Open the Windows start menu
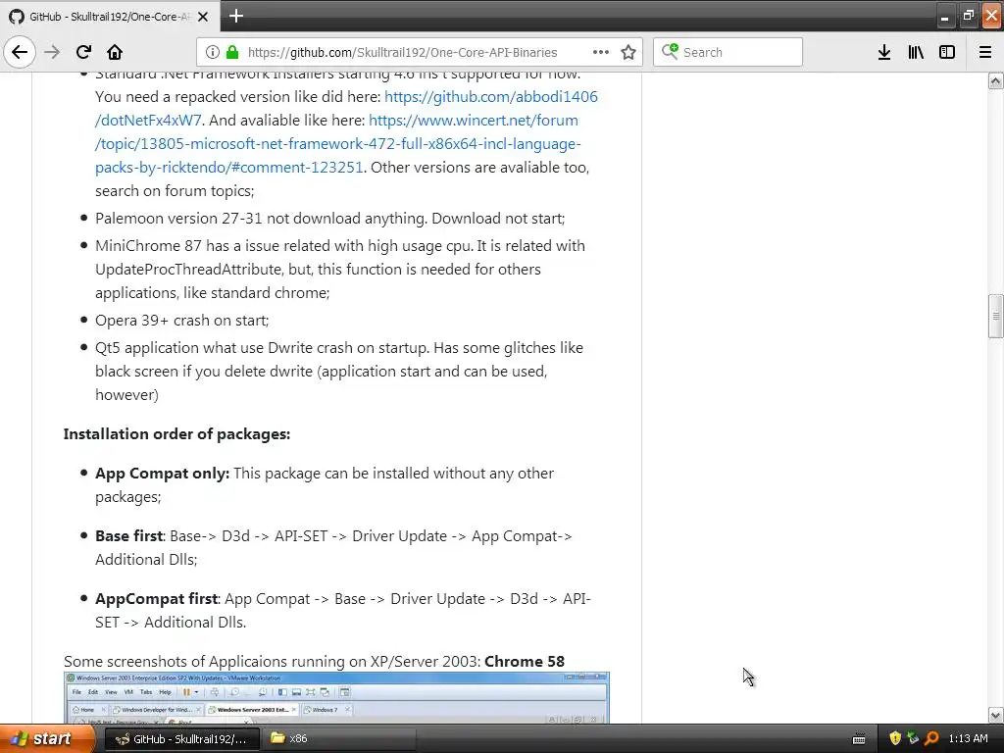 (x=47, y=738)
